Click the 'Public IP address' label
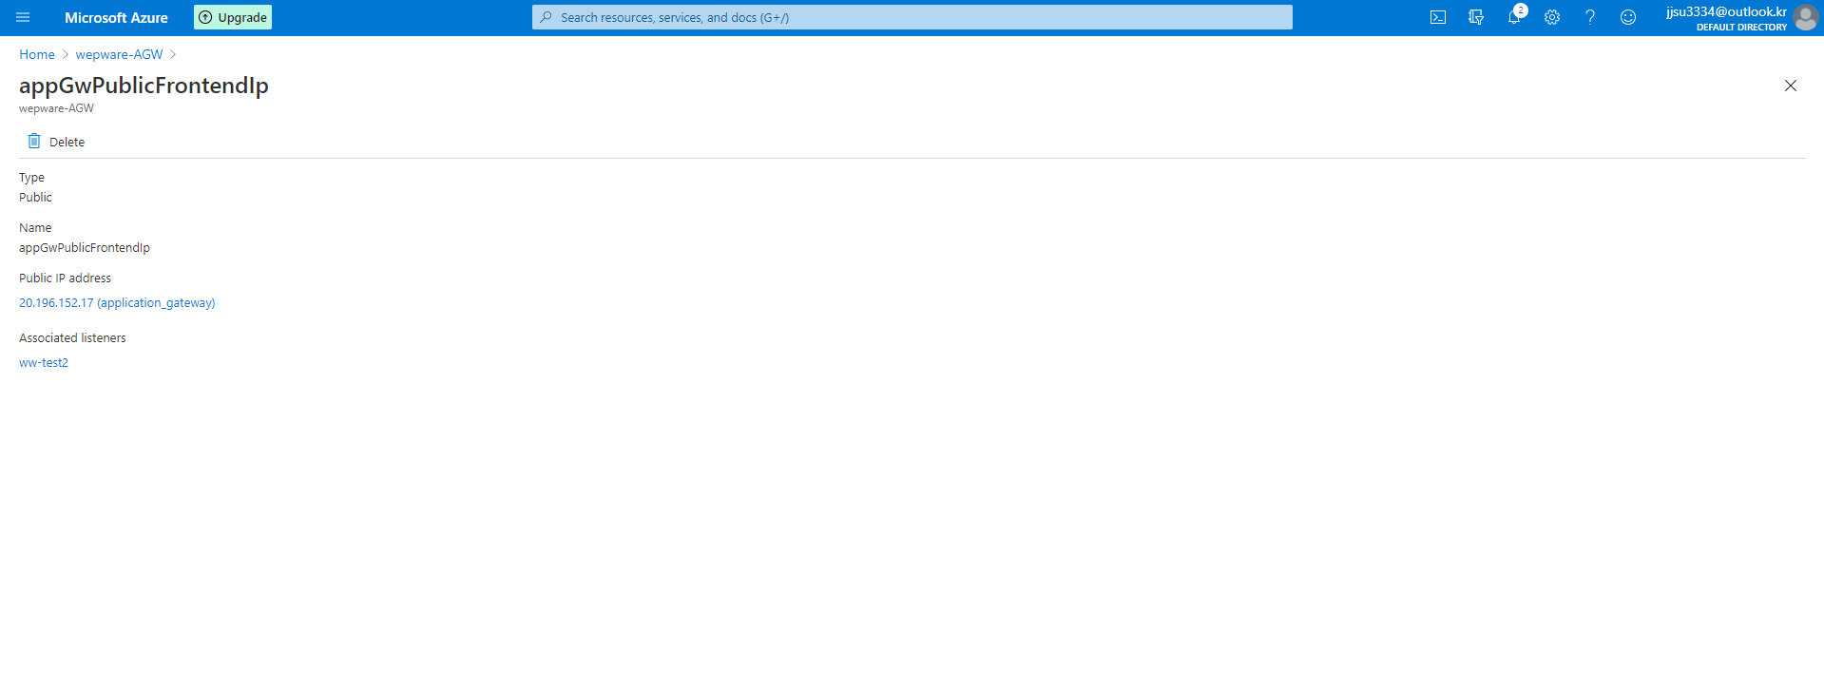 [x=65, y=278]
